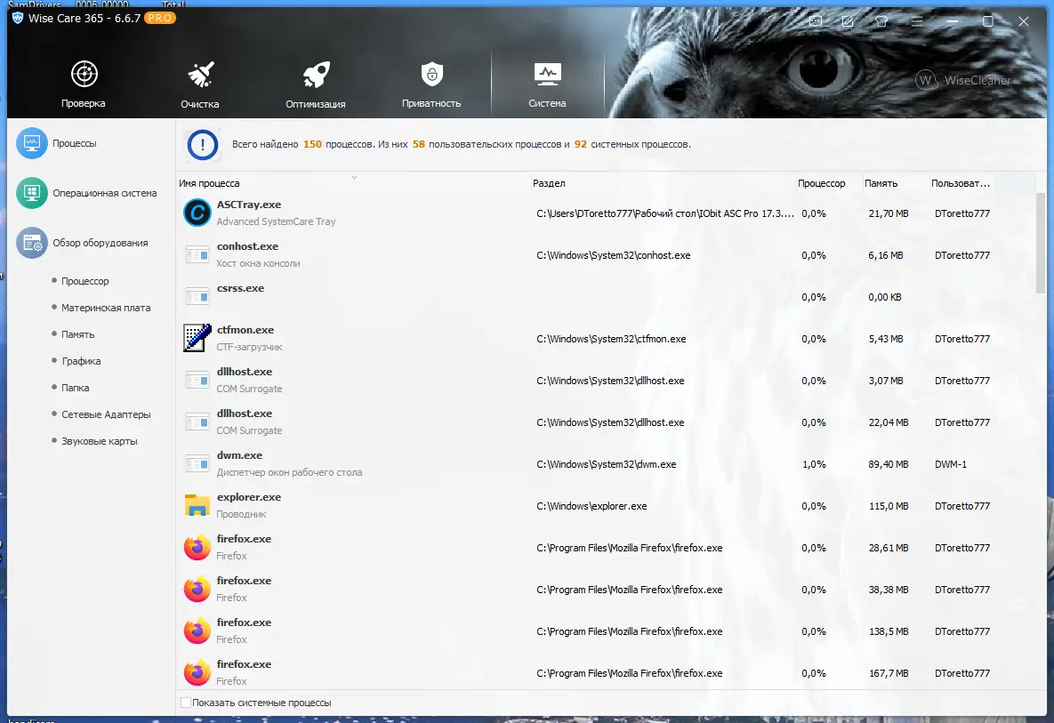Click the sort arrow above Имя процесса column

354,177
